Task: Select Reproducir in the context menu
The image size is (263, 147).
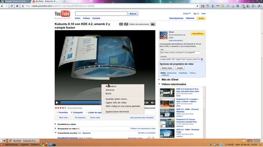Action: tap(123, 86)
